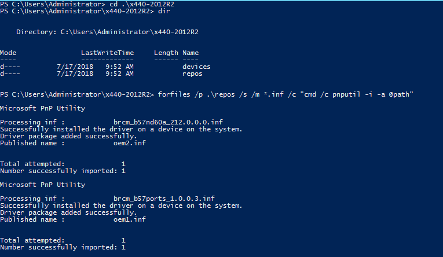Image resolution: width=443 pixels, height=257 pixels.
Task: Click the 'cd' command on first line
Action: point(111,5)
